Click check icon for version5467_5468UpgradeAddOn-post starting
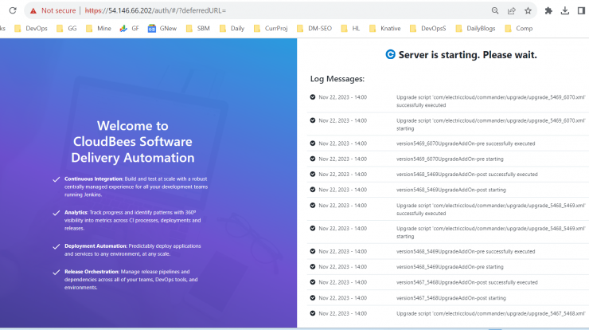This screenshot has height=330, width=589. (313, 298)
